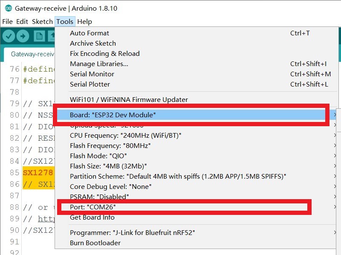Open the Edit menu

[22, 22]
